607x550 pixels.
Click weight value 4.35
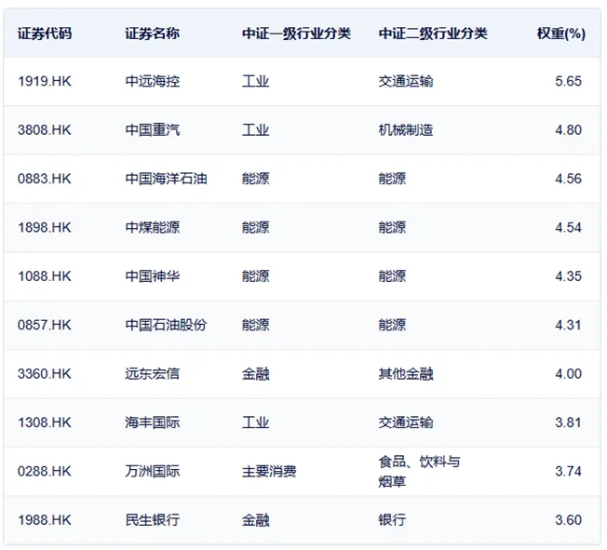point(568,276)
